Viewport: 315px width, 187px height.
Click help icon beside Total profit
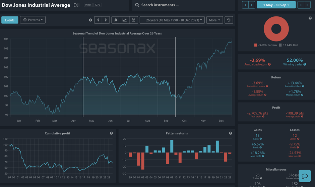[263, 117]
